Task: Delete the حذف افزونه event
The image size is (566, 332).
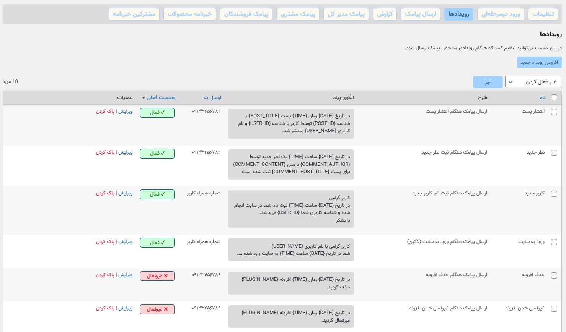Action: tap(105, 275)
